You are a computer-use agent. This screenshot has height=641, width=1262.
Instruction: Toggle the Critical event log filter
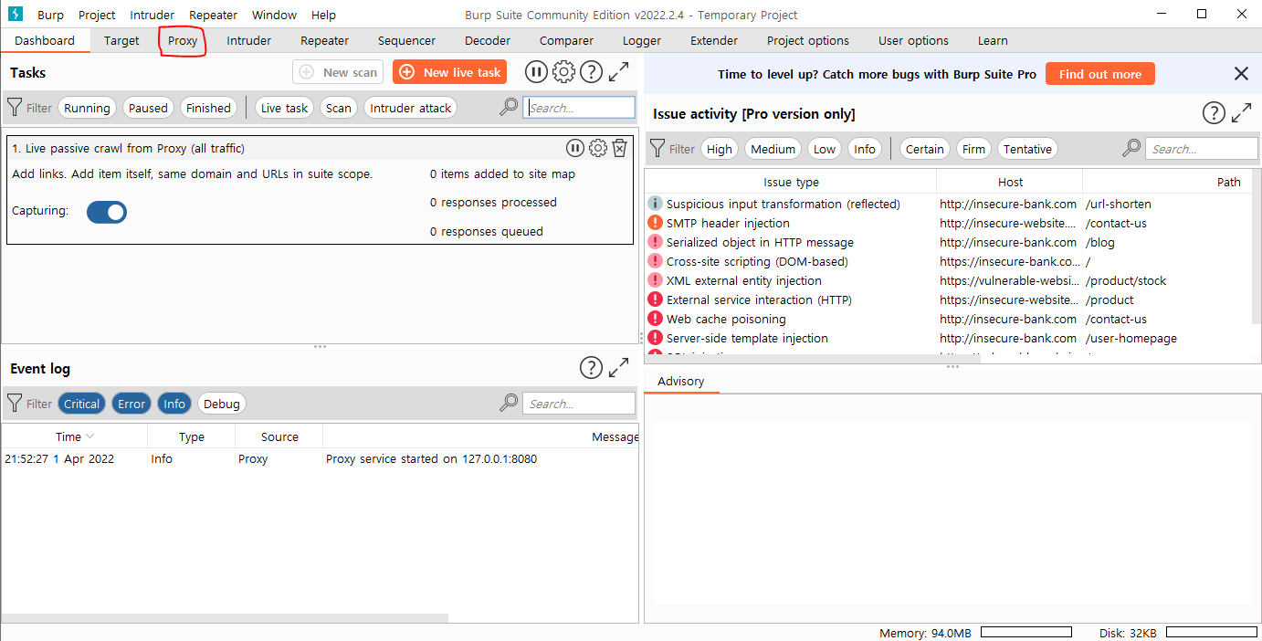[x=81, y=404]
